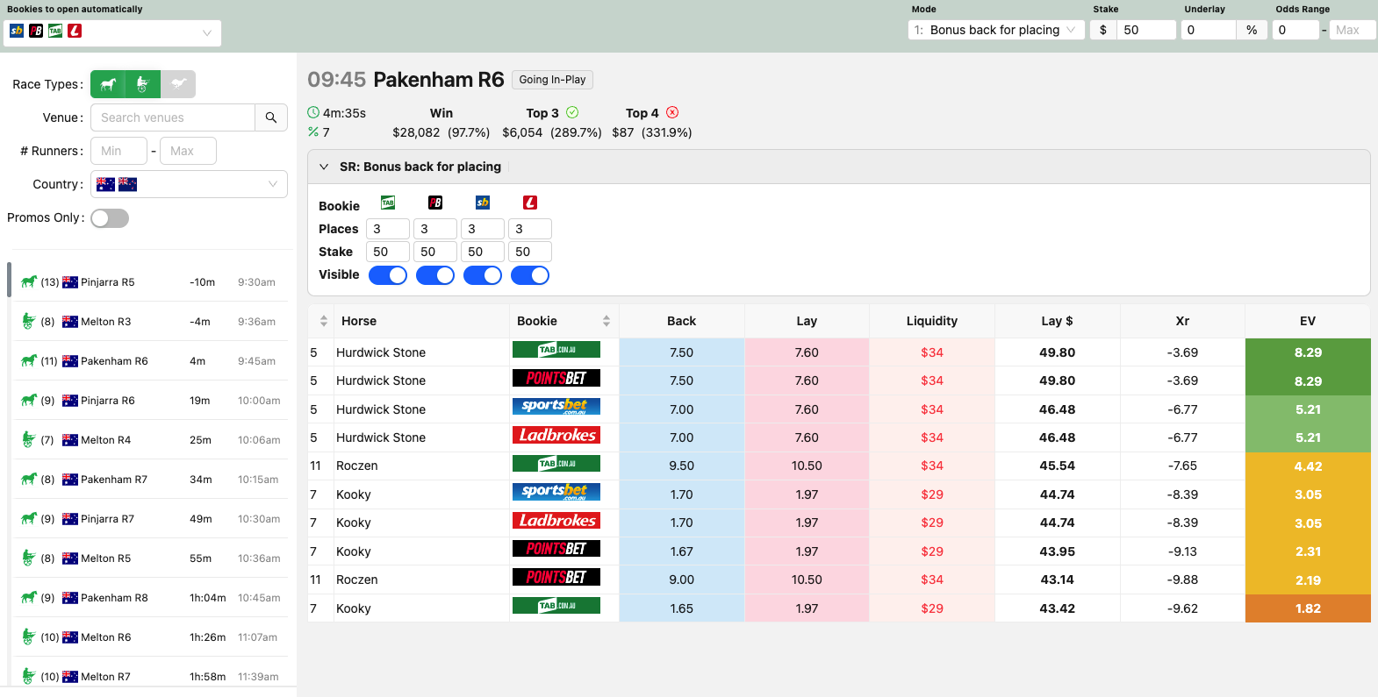Open Melton R6 race at 11:07am
This screenshot has height=697, width=1378.
click(151, 637)
